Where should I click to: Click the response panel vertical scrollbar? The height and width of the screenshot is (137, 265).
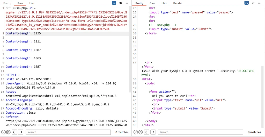coord(263,96)
